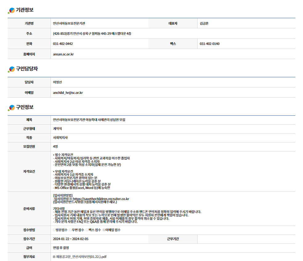
Task: Click the [입사지원방법] heading text
Action: 63,196
